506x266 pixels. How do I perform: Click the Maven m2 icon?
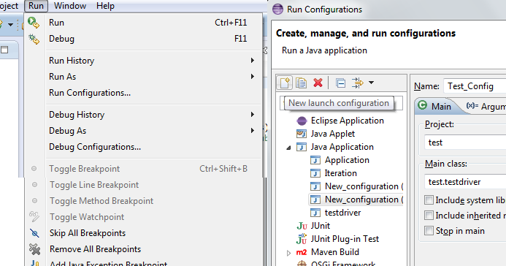point(302,252)
